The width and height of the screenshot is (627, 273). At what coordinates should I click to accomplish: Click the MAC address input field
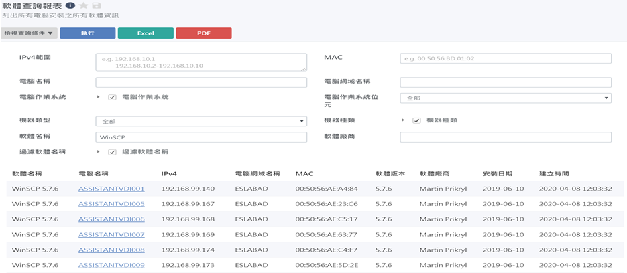tap(506, 58)
